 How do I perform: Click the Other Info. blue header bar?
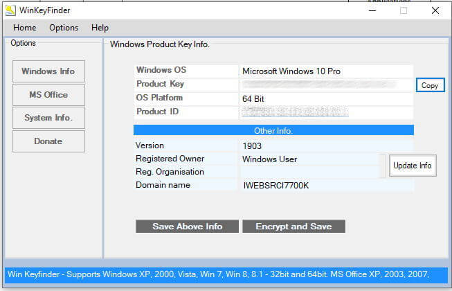point(273,130)
